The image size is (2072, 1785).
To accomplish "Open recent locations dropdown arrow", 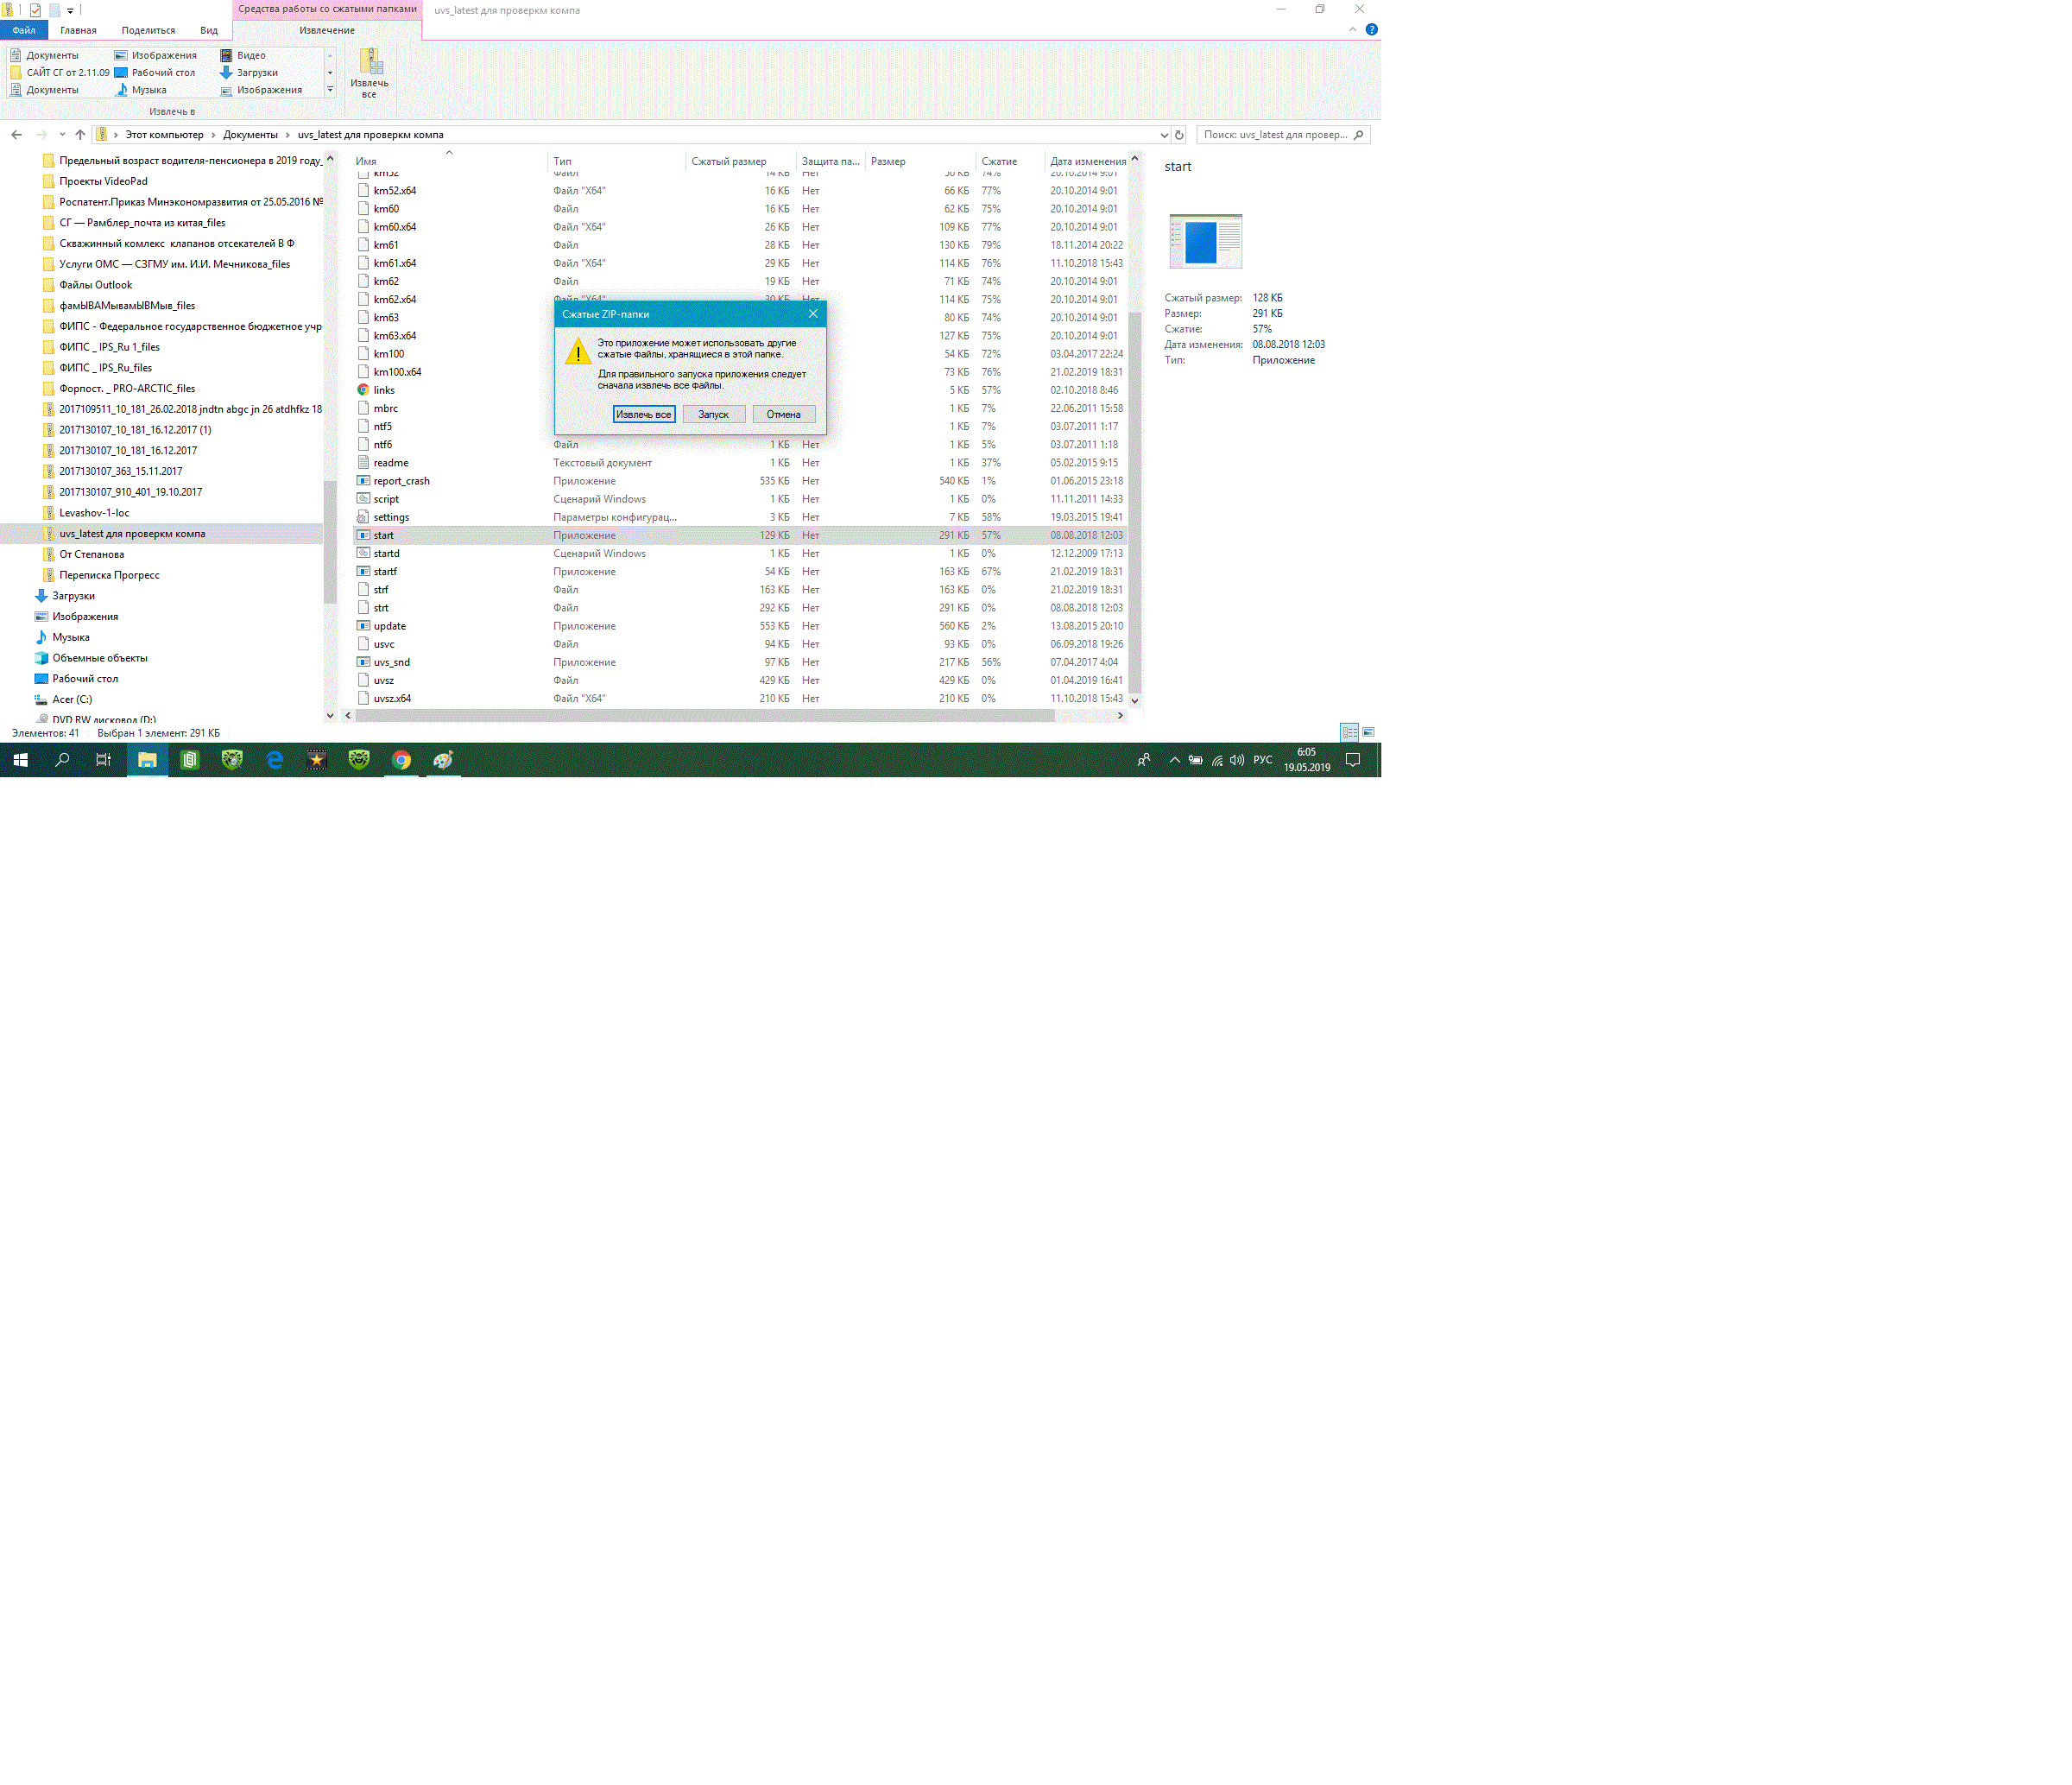I will pos(62,135).
